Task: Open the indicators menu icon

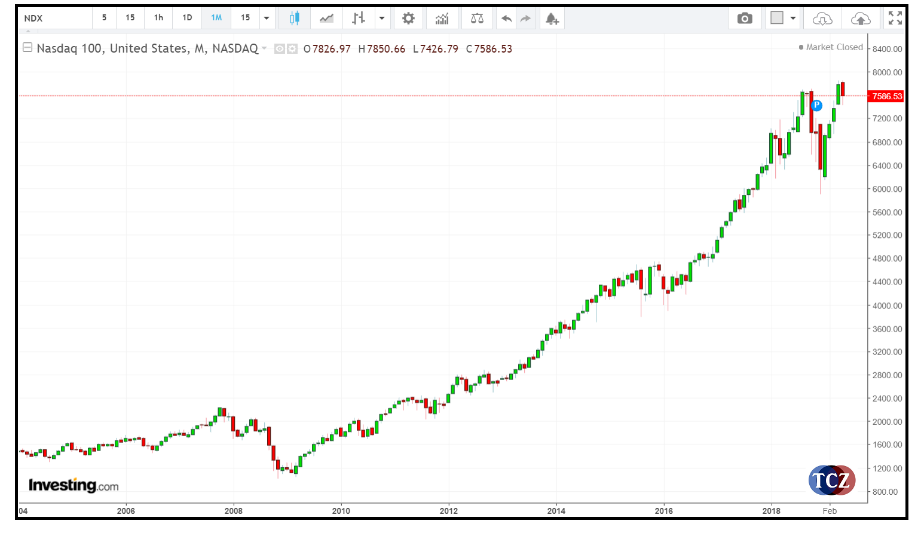Action: [x=442, y=19]
